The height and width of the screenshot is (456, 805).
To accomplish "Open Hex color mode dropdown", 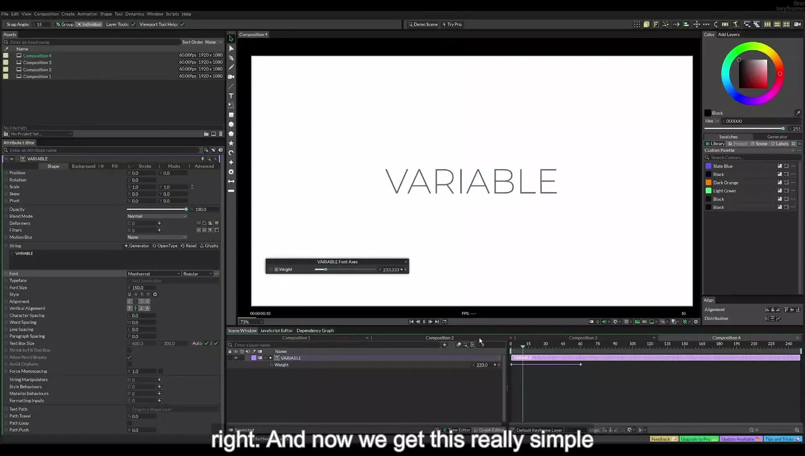I will pyautogui.click(x=712, y=121).
